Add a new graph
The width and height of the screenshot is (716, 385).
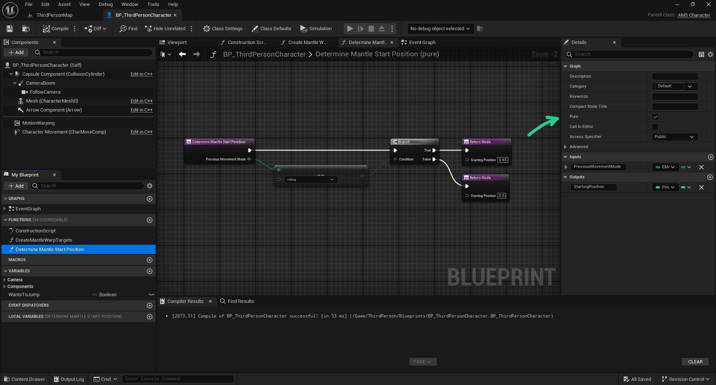(x=150, y=199)
